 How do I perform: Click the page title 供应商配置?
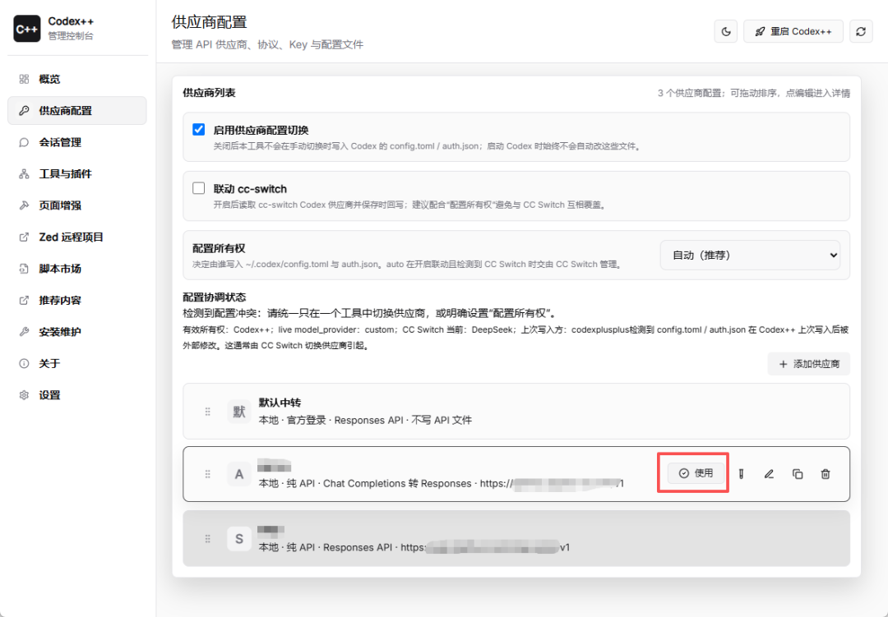click(209, 22)
